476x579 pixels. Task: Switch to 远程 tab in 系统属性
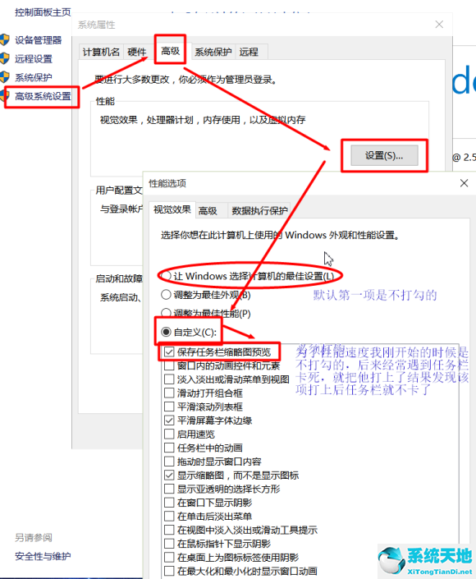point(249,52)
